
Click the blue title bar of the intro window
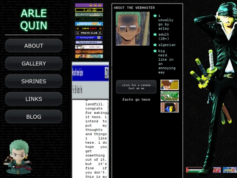point(90,73)
